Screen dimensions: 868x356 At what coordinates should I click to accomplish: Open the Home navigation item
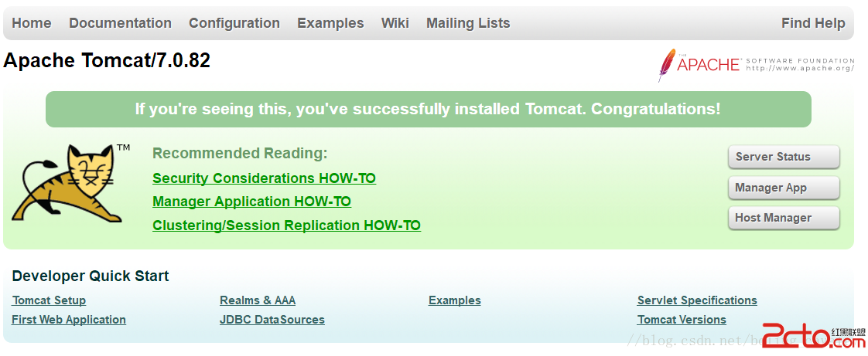point(32,23)
